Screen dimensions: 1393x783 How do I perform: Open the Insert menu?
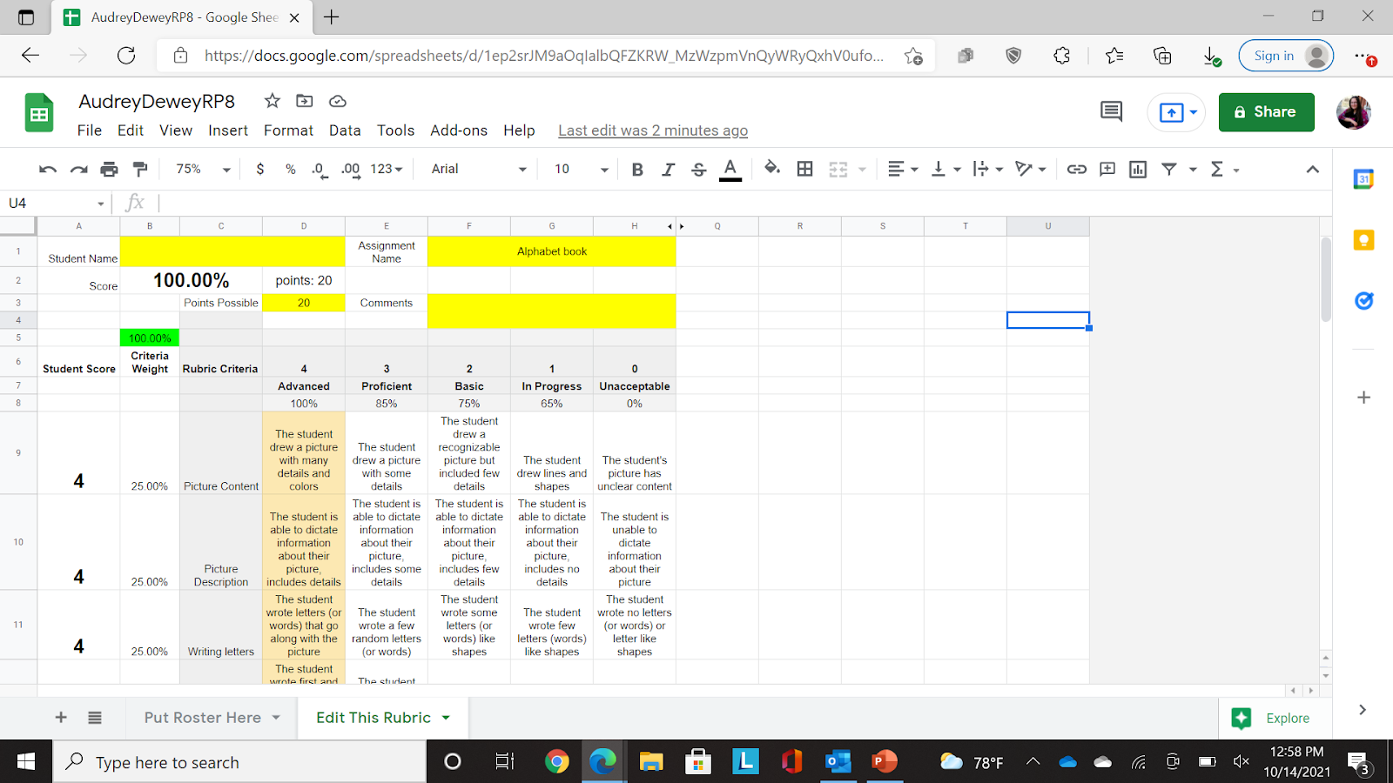[x=228, y=130]
